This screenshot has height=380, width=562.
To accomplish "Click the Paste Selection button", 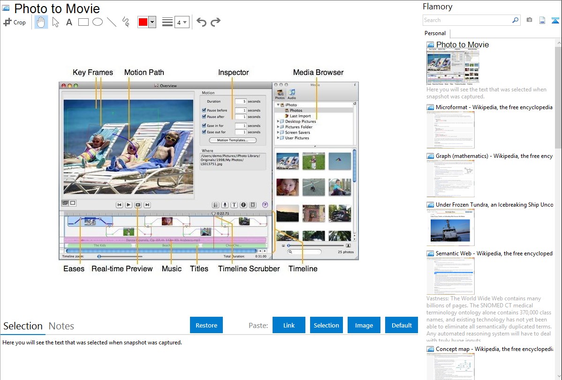I will click(x=326, y=325).
